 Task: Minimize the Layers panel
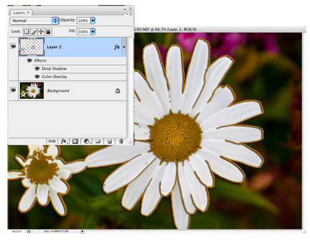click(x=125, y=9)
